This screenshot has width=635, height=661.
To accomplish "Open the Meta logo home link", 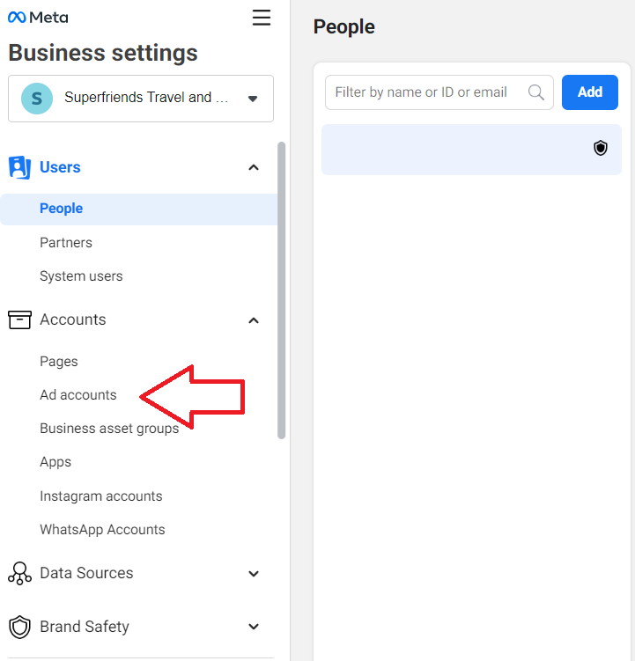I will pyautogui.click(x=38, y=18).
